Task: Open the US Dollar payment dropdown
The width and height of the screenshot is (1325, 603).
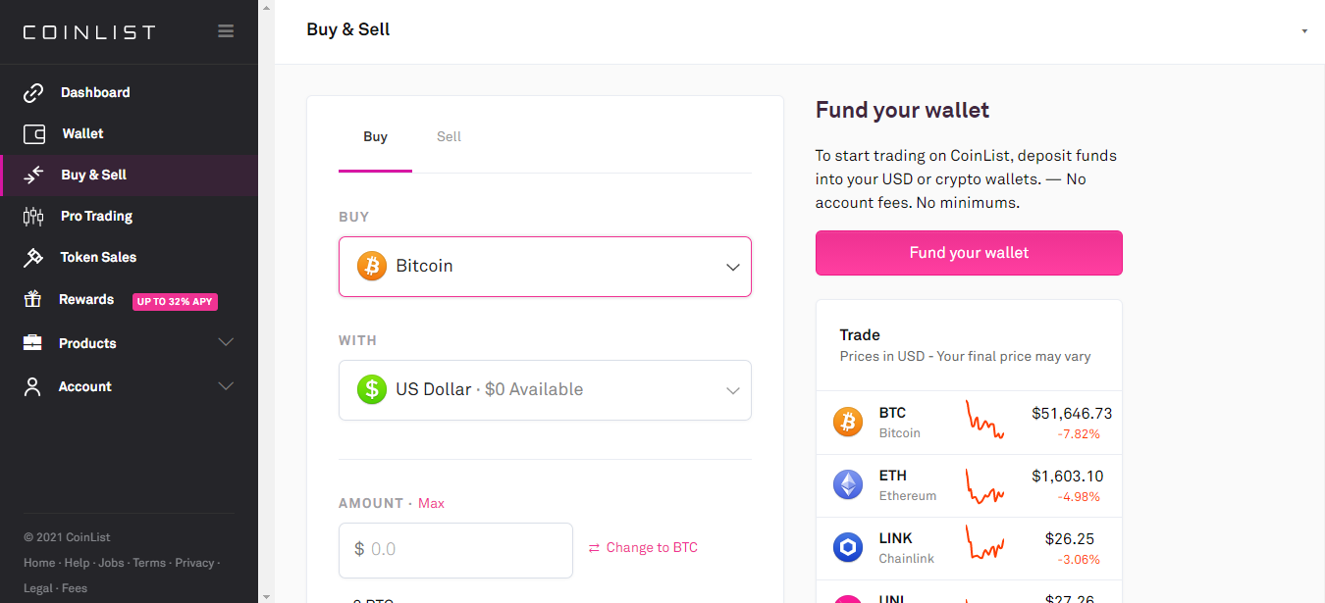Action: 545,390
